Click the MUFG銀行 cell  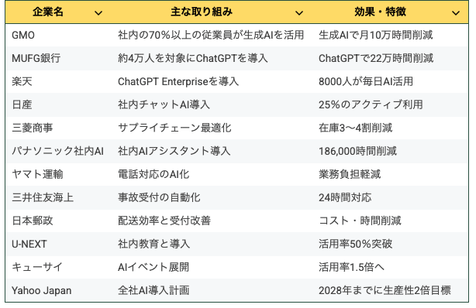(x=36, y=58)
